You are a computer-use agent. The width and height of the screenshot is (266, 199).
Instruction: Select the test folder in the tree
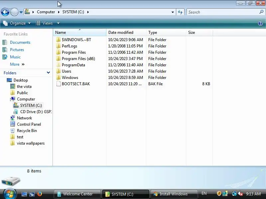point(20,137)
